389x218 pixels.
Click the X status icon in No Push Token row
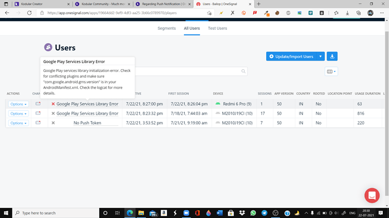click(x=53, y=123)
